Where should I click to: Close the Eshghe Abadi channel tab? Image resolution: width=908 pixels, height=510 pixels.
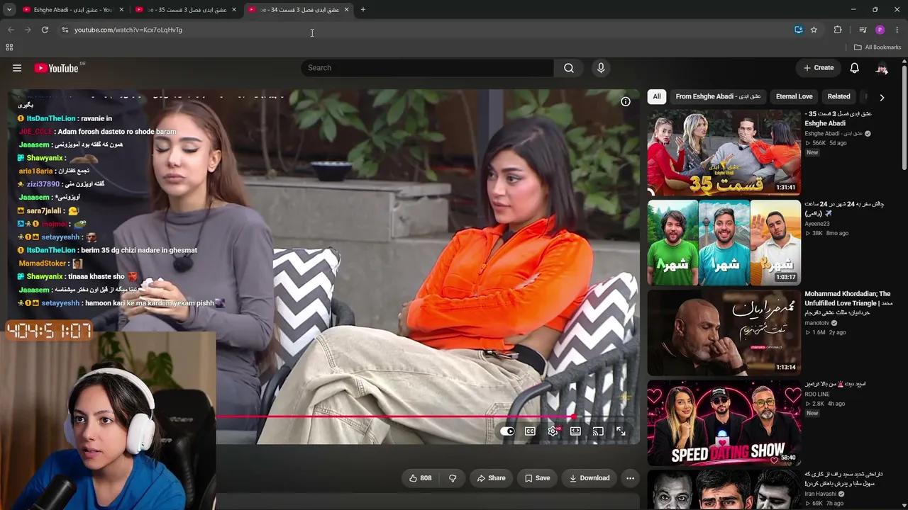pos(121,10)
